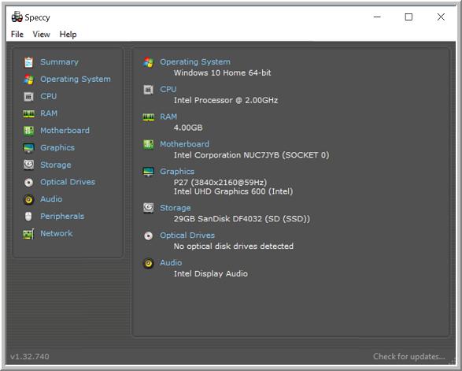This screenshot has height=371, width=462.
Task: Select Audio in the sidebar
Action: (51, 198)
